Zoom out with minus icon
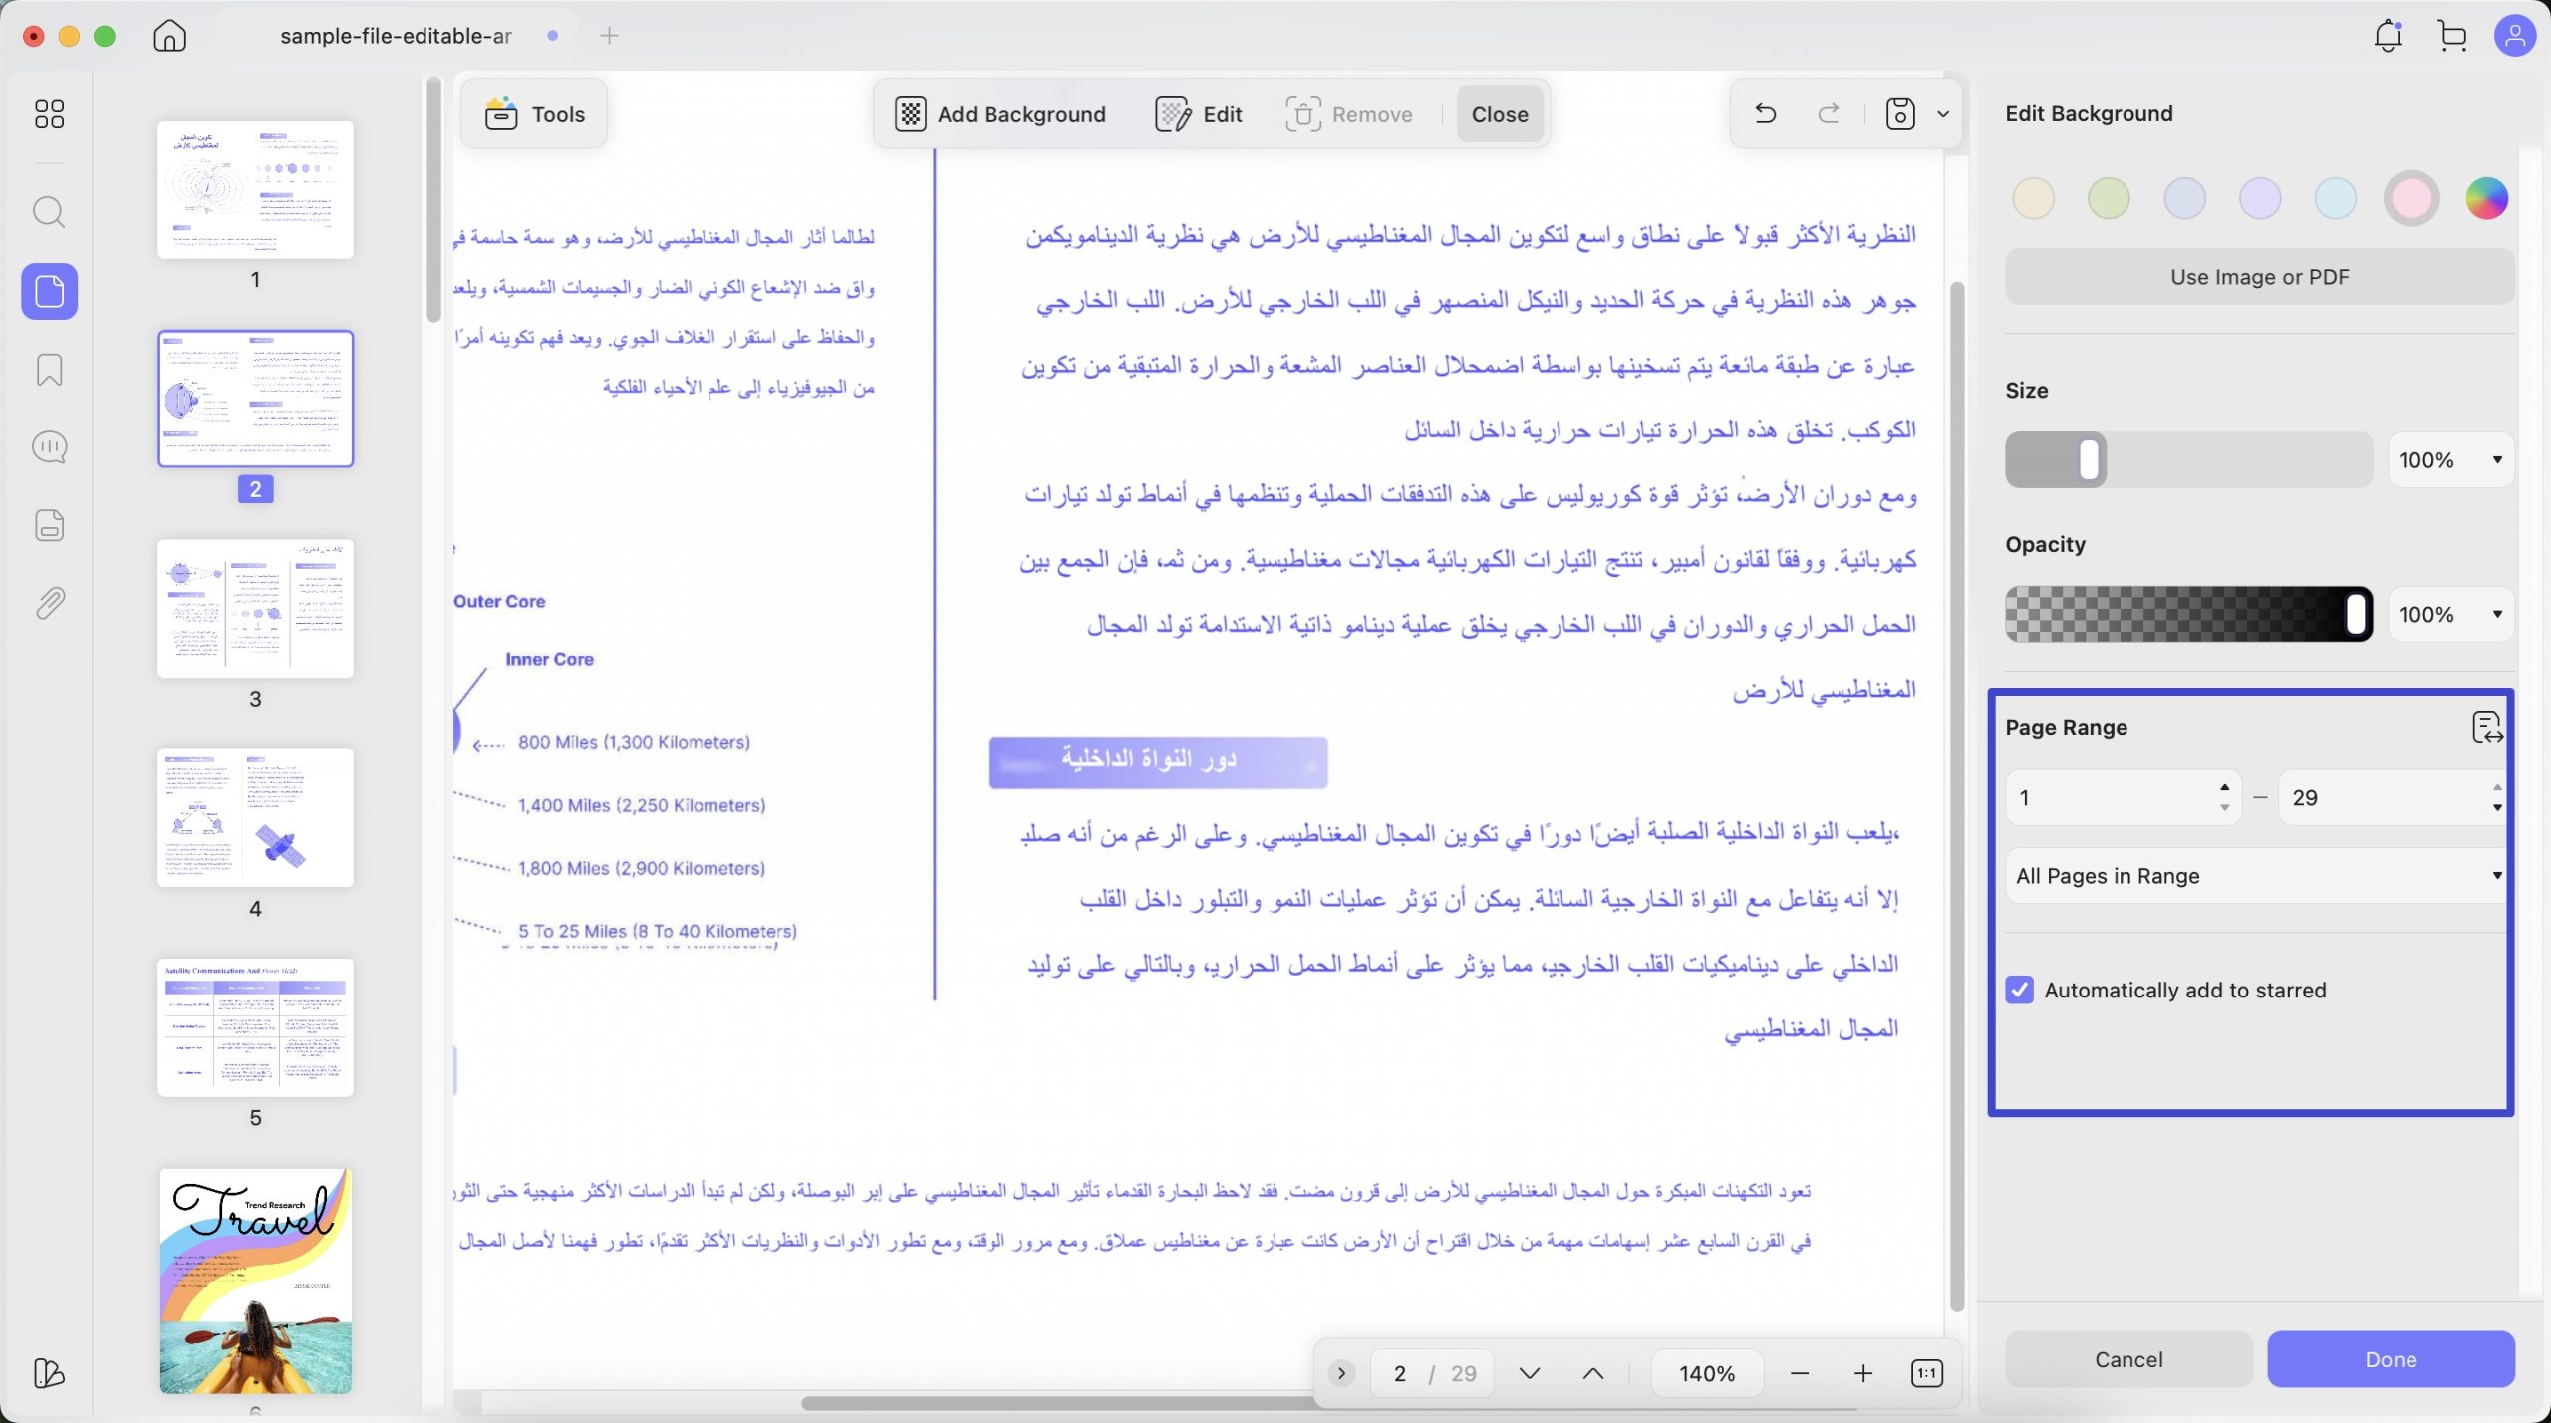The height and width of the screenshot is (1423, 2551). click(1800, 1373)
